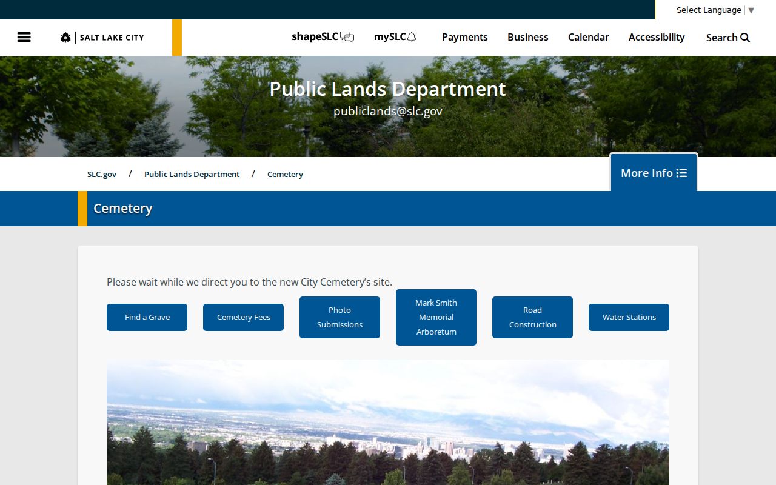Click the 'Please wait while we direct you' text
Image resolution: width=776 pixels, height=485 pixels.
(249, 282)
